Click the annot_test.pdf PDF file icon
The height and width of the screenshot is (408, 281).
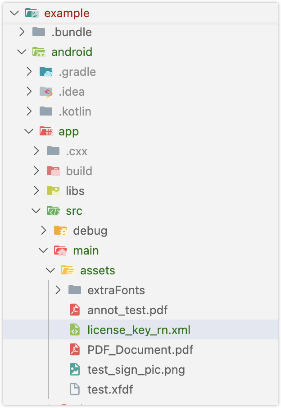75,310
